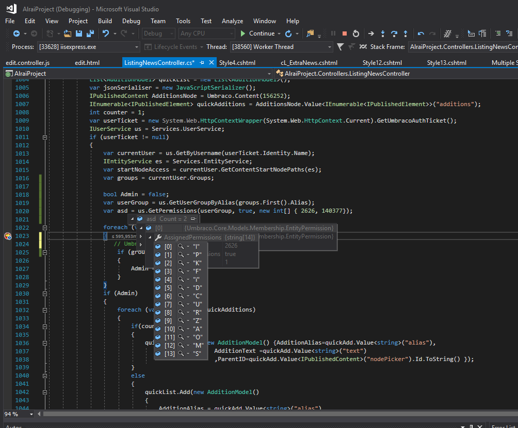Viewport: 518px width, 428px height.
Task: Click the blue curved back arrow in toolbar
Action: click(x=420, y=33)
